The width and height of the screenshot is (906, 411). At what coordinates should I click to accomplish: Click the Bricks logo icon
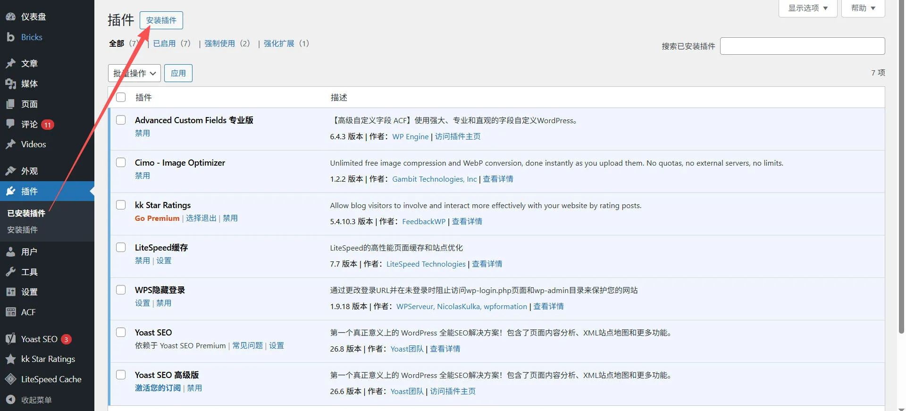(x=11, y=37)
